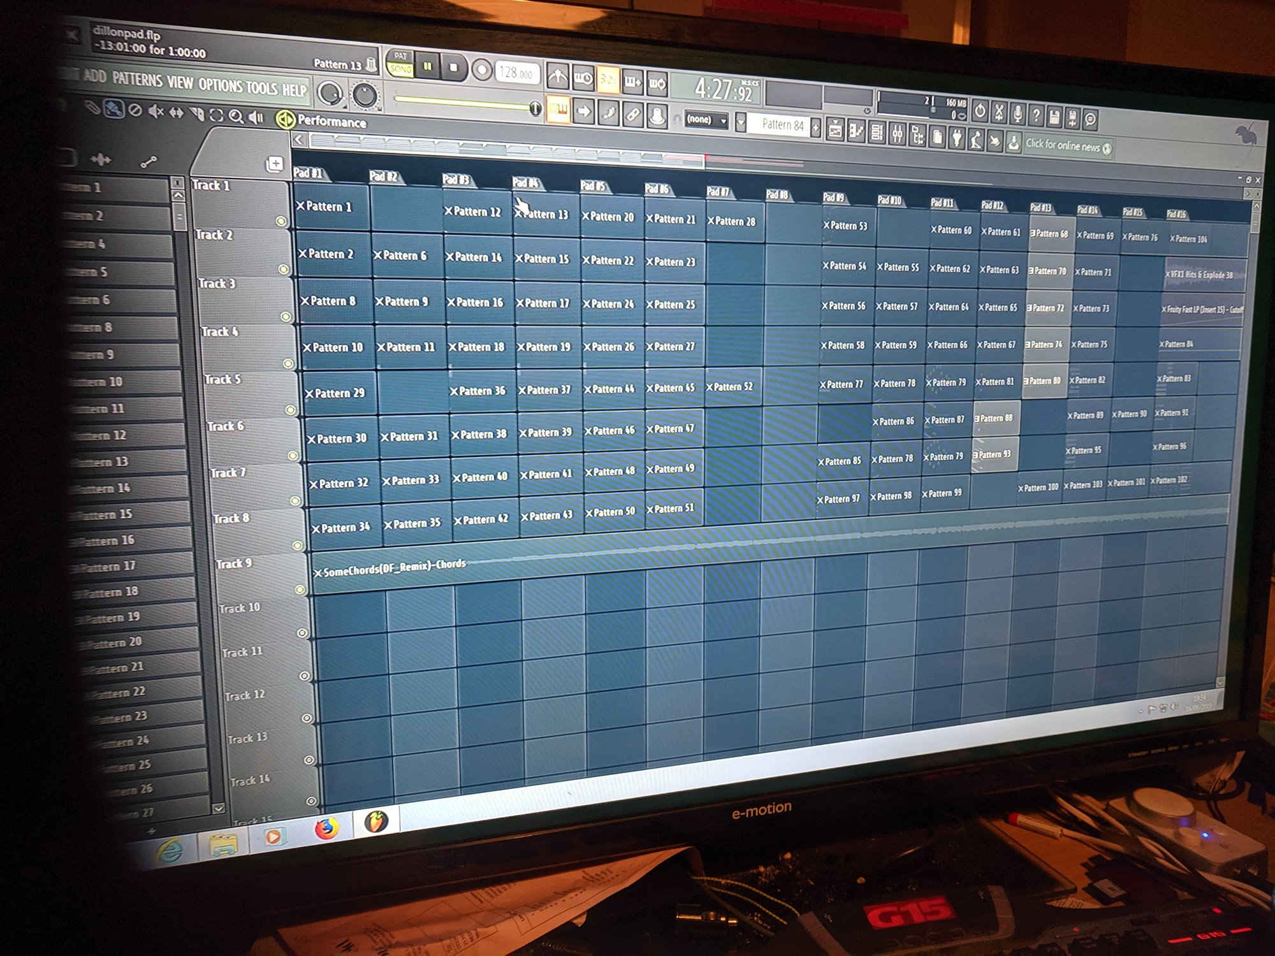
Task: Open the OPTIONS menu
Action: pyautogui.click(x=221, y=85)
